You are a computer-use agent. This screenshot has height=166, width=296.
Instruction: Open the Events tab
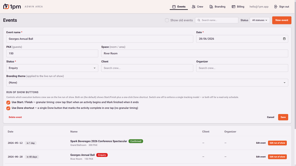[x=179, y=7]
